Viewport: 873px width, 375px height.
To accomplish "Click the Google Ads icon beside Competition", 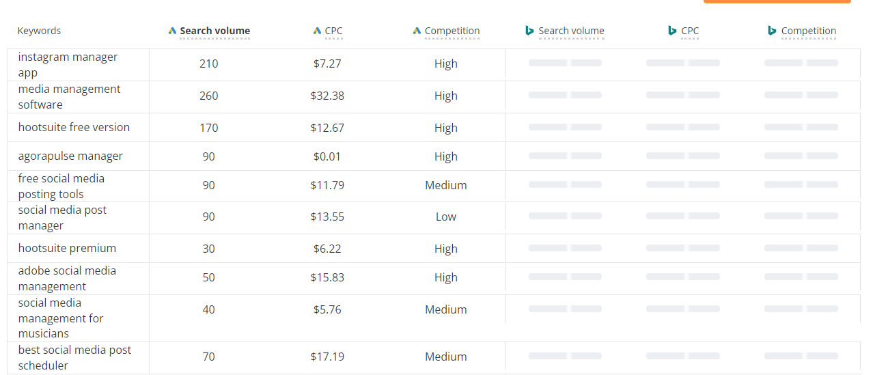I will tap(417, 31).
